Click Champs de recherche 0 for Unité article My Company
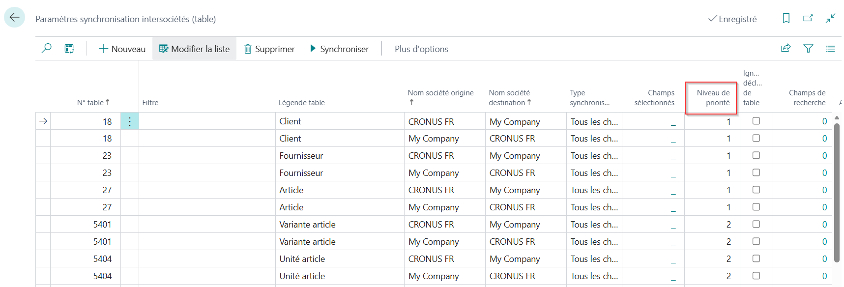This screenshot has width=844, height=287. click(x=824, y=276)
